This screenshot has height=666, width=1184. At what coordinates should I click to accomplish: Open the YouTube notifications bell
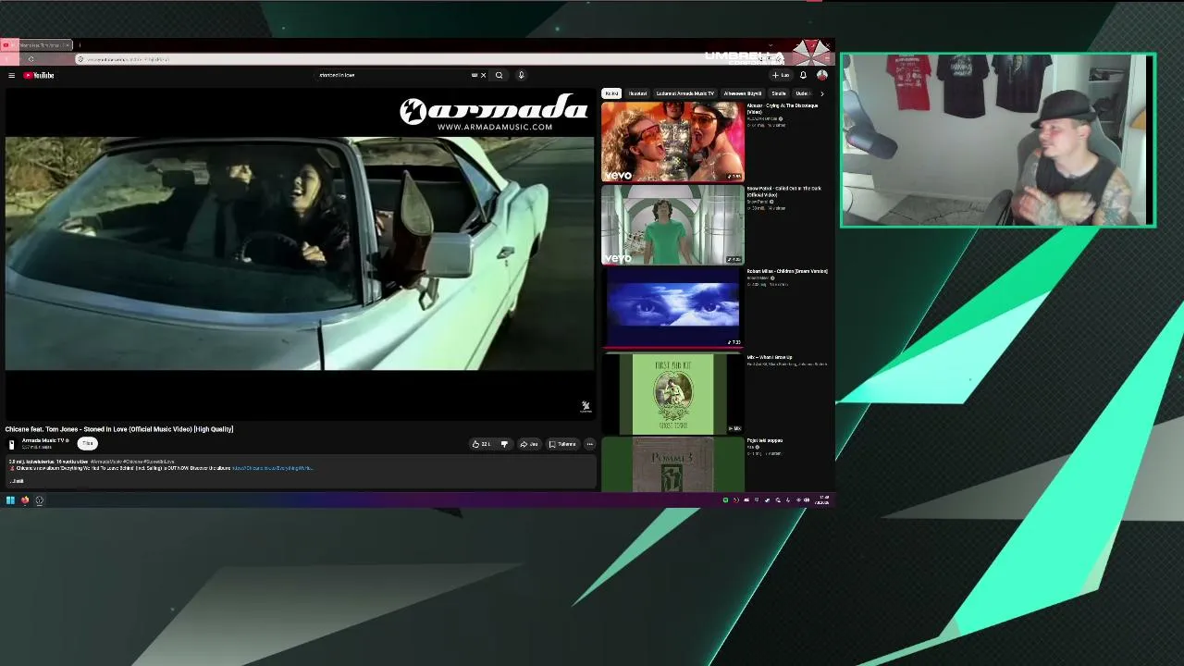803,76
